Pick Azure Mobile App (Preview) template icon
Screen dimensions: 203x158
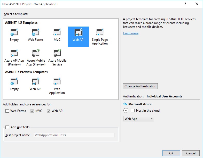click(36, 53)
